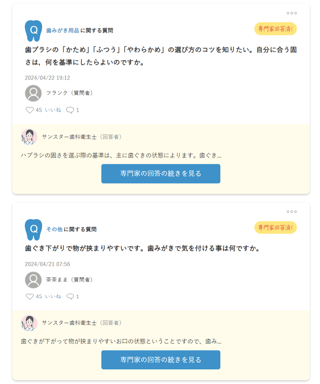The width and height of the screenshot is (320, 384).
Task: Click the 専門家回答済! badge on the first card
Action: coord(276,29)
